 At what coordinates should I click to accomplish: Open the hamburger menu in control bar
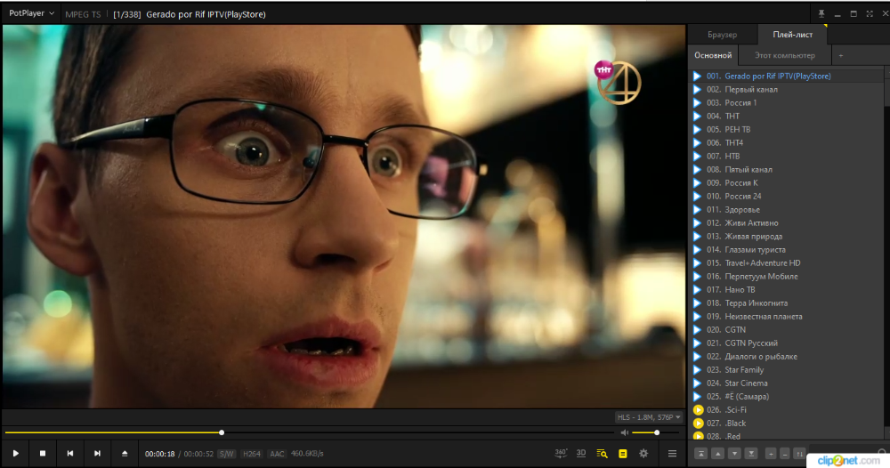pyautogui.click(x=672, y=453)
